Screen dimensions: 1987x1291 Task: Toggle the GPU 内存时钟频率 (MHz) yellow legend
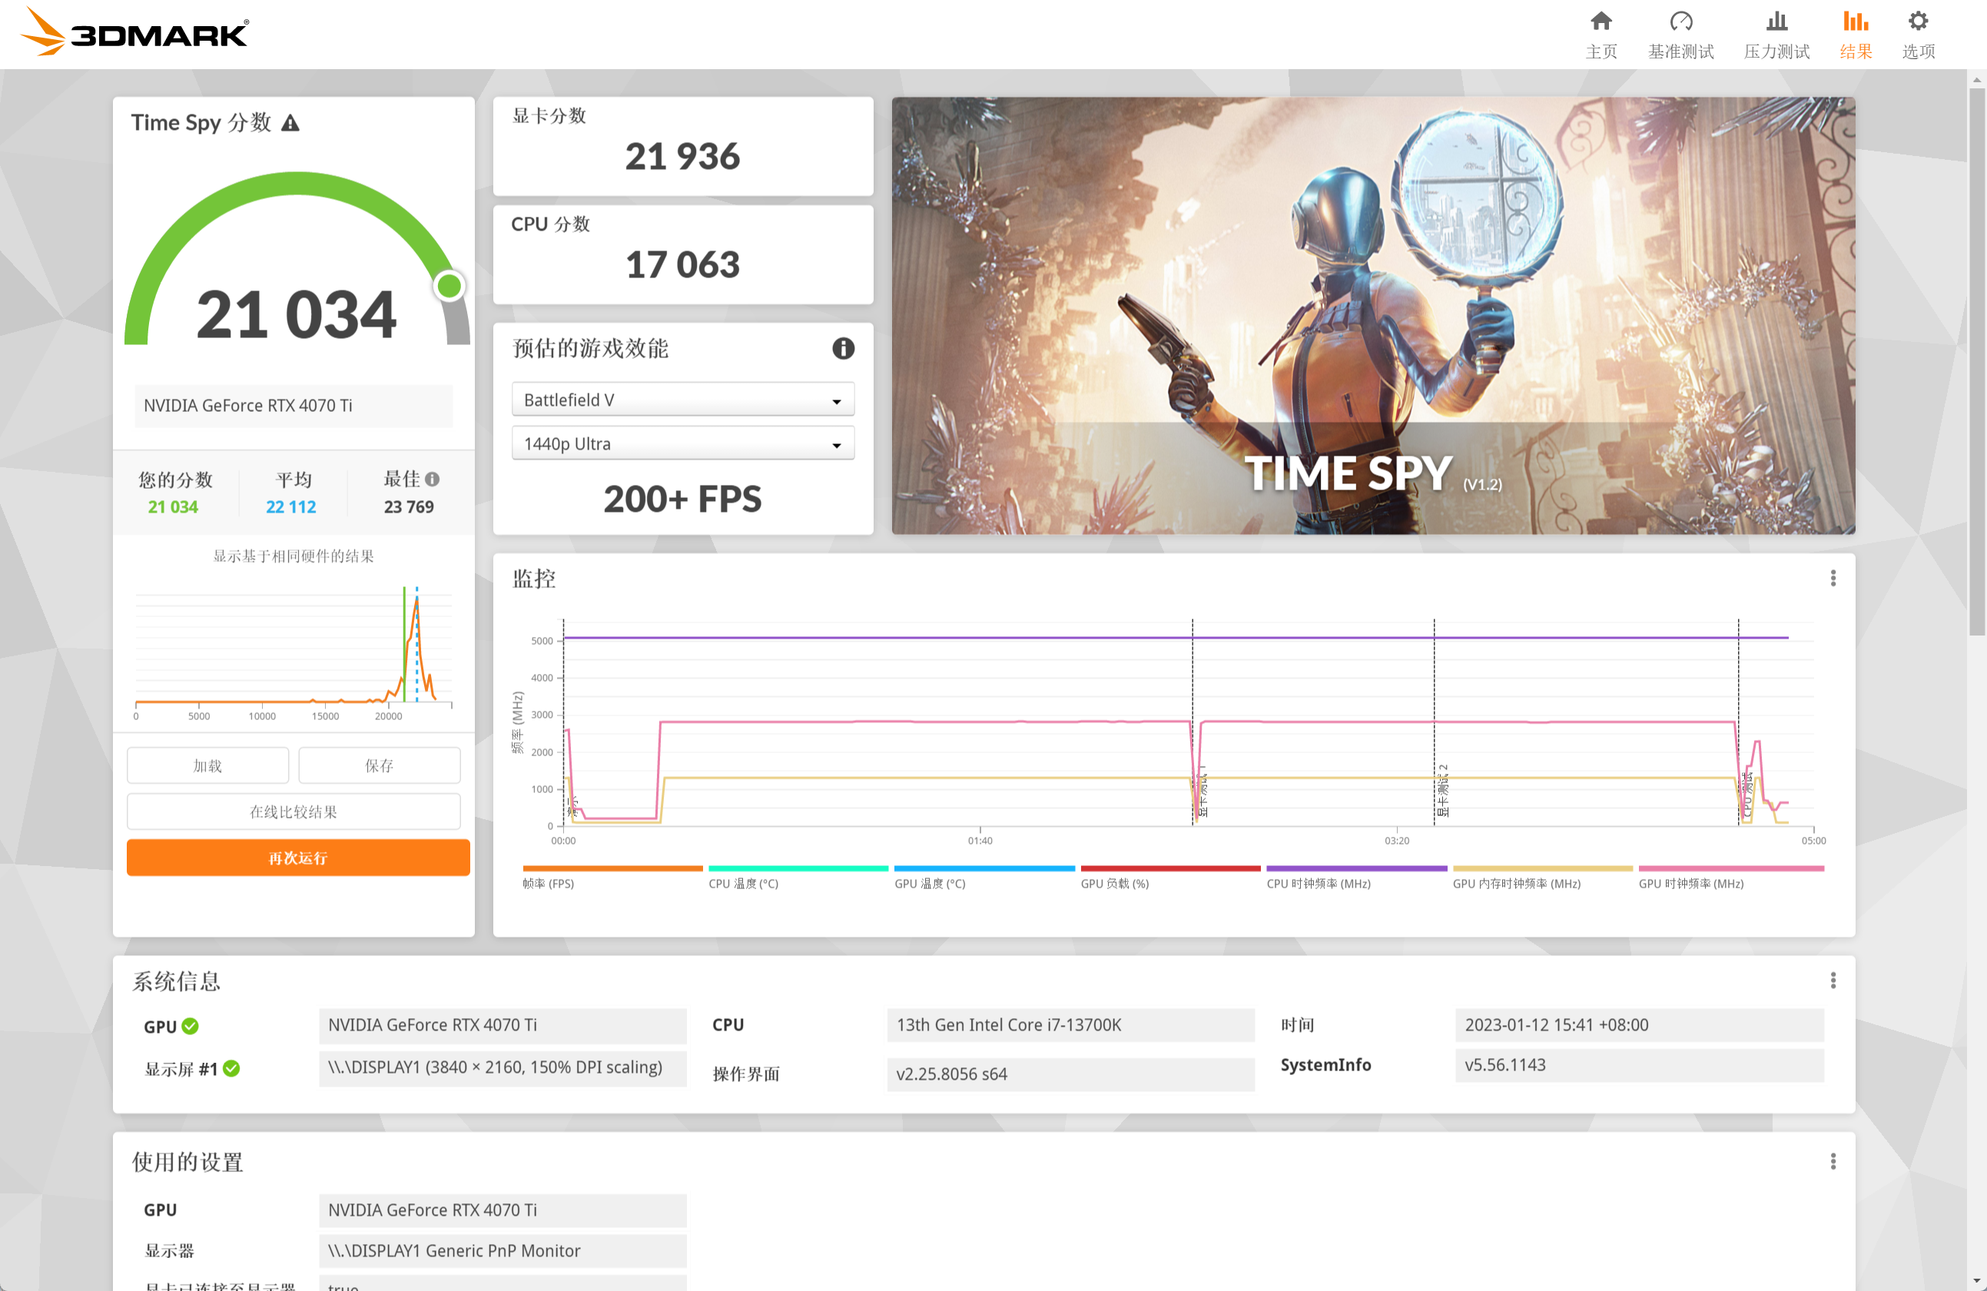point(1542,878)
